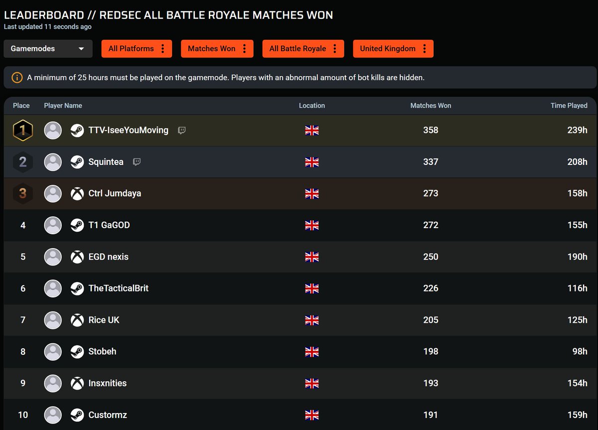Viewport: 598px width, 430px height.
Task: Click the 358 matches won value
Action: pos(431,130)
